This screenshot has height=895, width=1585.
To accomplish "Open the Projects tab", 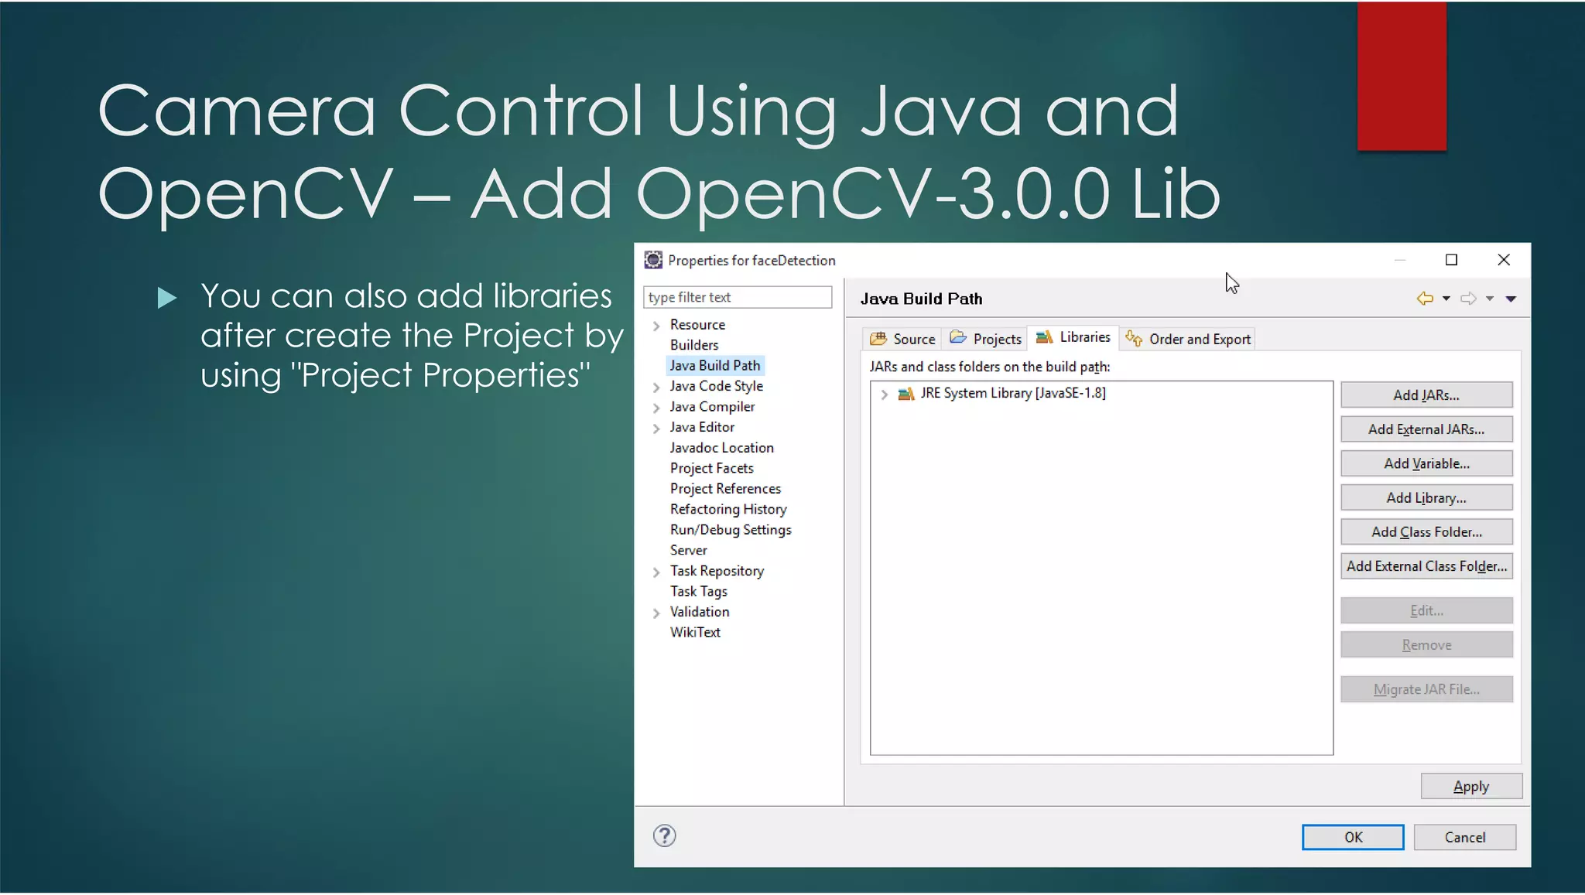I will point(986,339).
